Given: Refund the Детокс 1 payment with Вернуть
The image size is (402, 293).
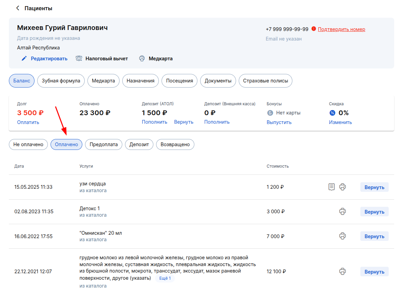Looking at the screenshot, I should (374, 212).
